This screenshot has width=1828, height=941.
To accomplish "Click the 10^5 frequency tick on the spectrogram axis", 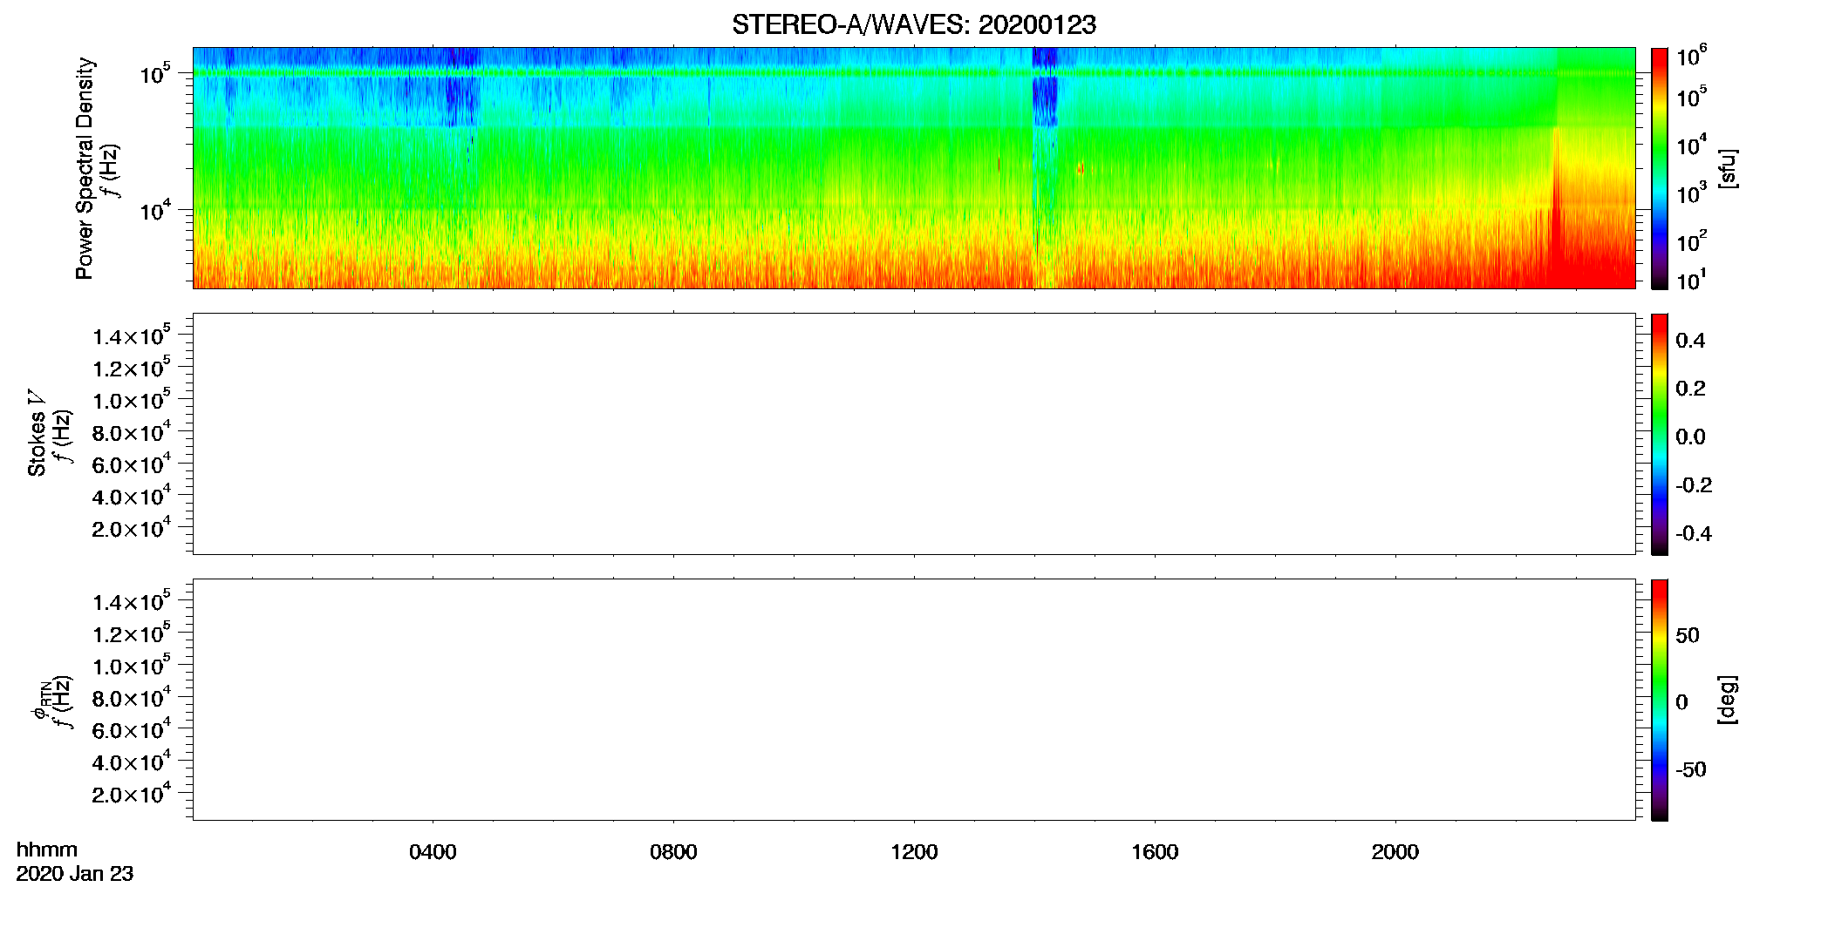I will tap(155, 73).
